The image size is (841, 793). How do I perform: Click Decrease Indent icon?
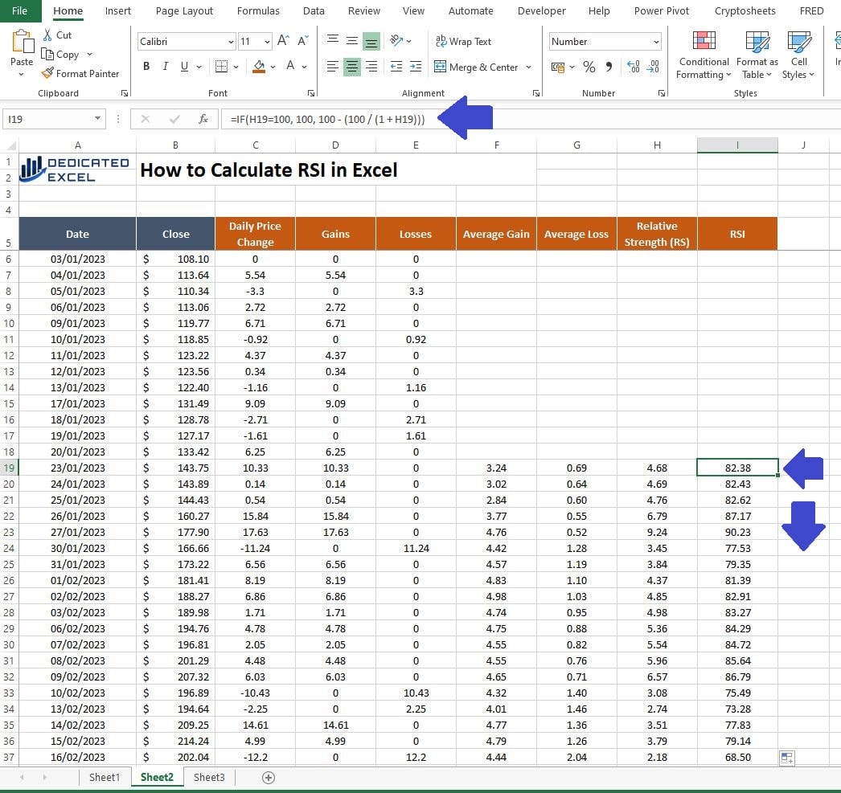[396, 67]
